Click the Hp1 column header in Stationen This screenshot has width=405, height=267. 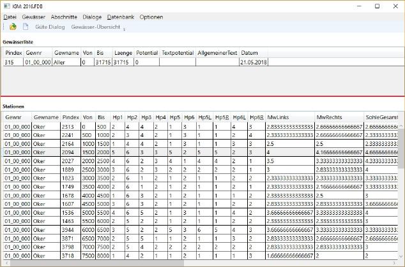(x=117, y=117)
